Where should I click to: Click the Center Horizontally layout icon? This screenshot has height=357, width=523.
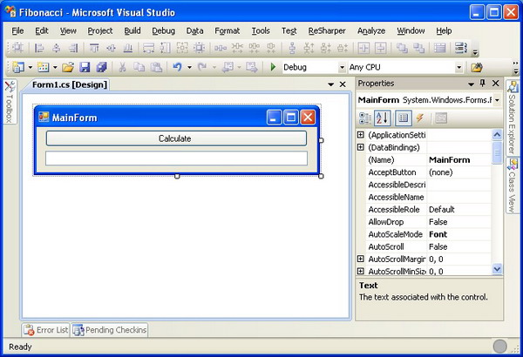(363, 49)
